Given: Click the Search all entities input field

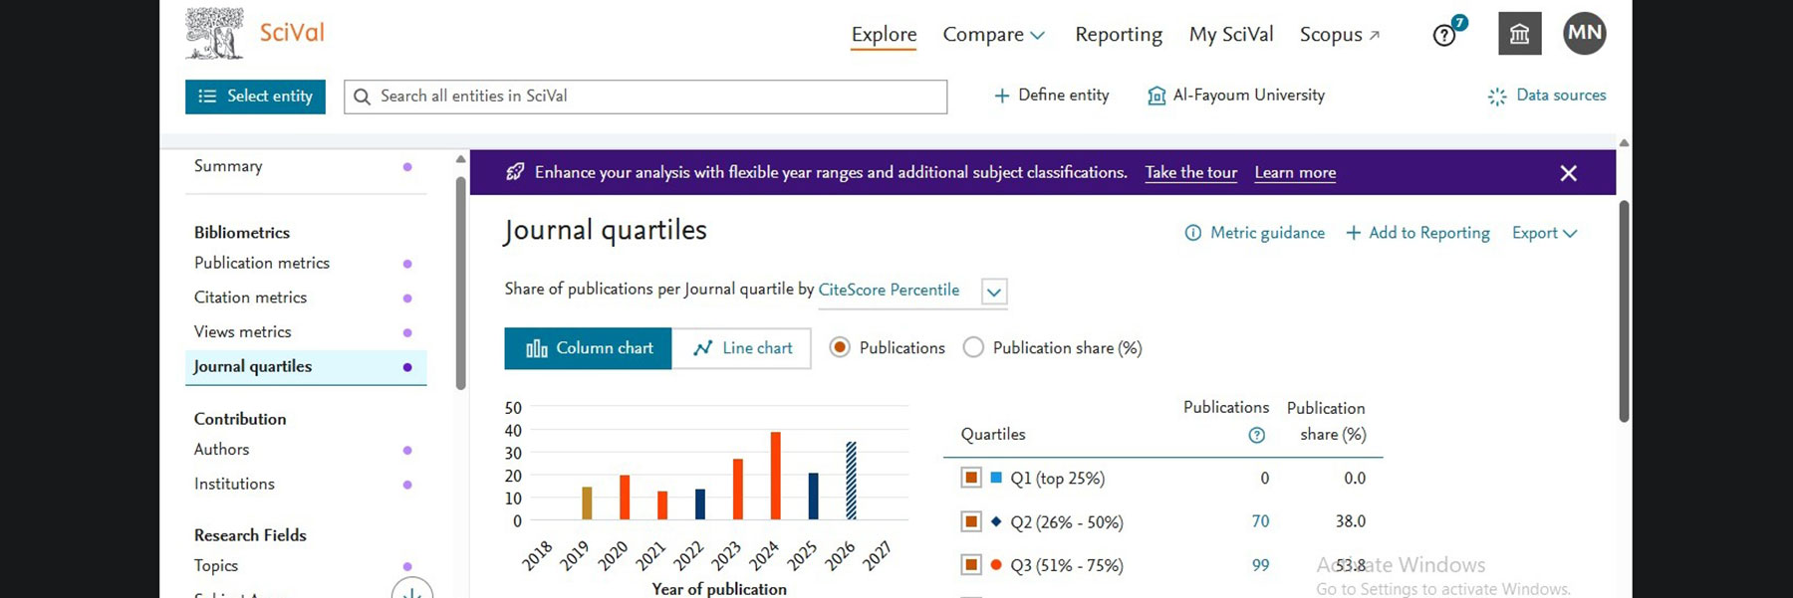Looking at the screenshot, I should coord(645,97).
